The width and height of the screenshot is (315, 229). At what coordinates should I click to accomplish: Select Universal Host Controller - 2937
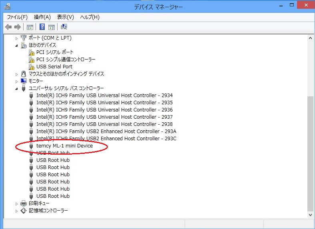coord(104,117)
